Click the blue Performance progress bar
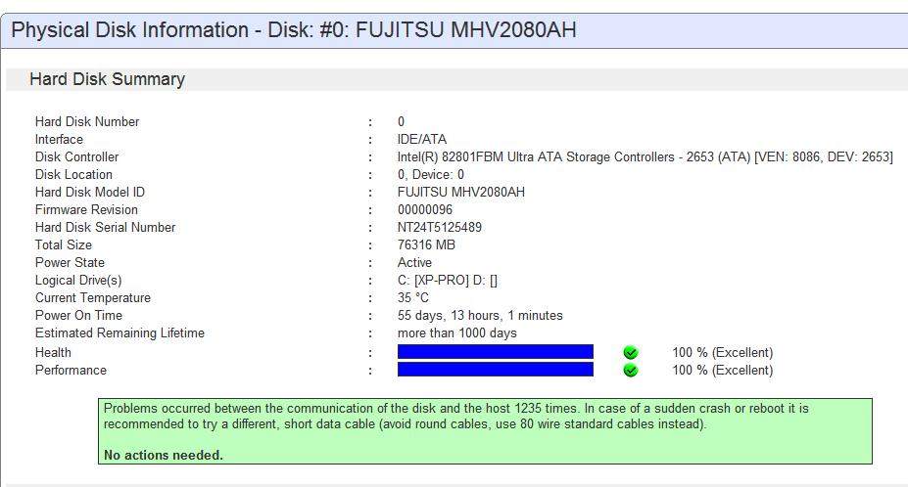The height and width of the screenshot is (487, 908). click(x=495, y=370)
